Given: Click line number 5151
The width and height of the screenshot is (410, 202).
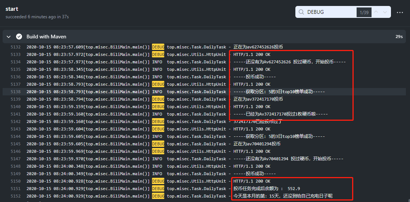Looking at the screenshot, I should point(15,189).
